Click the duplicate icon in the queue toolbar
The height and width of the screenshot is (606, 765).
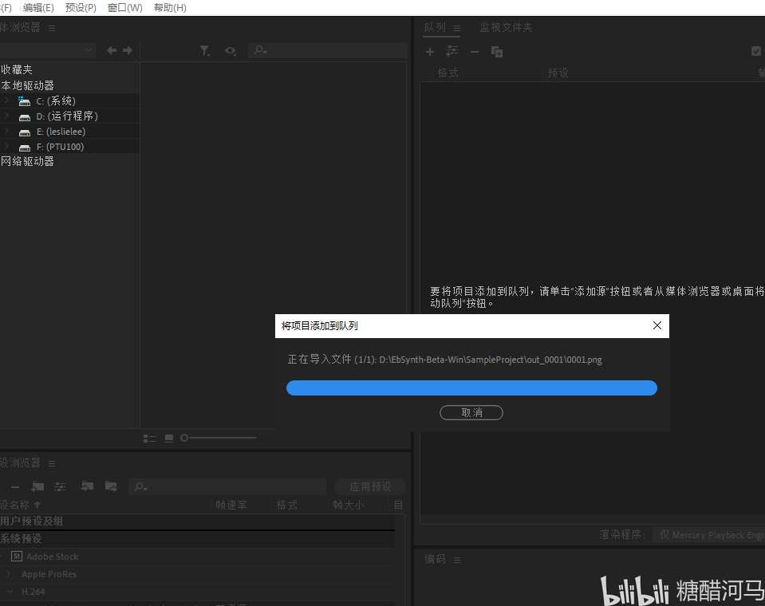click(497, 52)
